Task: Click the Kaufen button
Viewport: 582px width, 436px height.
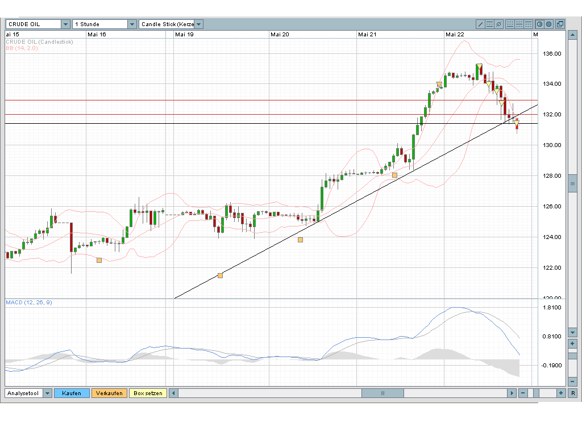Action: point(72,393)
